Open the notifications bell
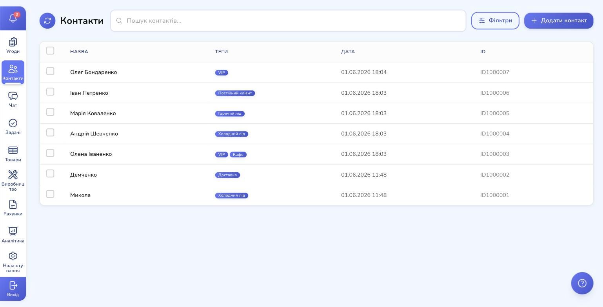The height and width of the screenshot is (307, 603). [x=13, y=18]
